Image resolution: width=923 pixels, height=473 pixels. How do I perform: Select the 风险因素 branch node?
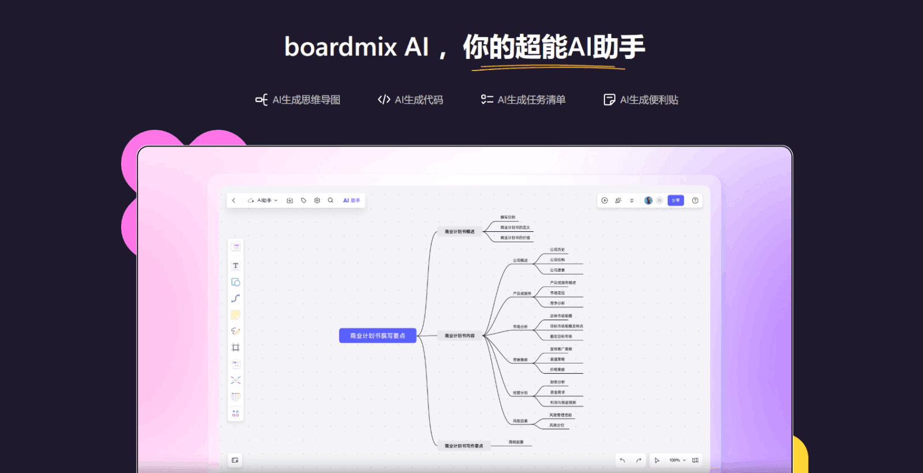point(520,421)
